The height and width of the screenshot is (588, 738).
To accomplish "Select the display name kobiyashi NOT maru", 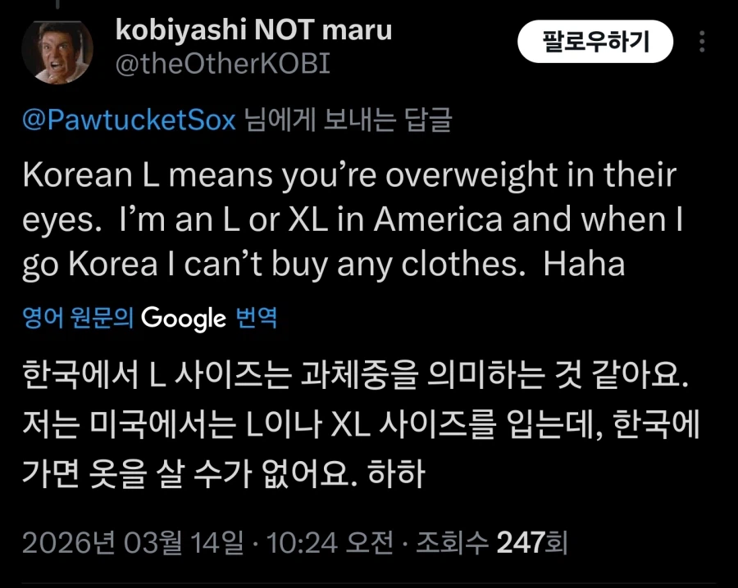I will 254,29.
